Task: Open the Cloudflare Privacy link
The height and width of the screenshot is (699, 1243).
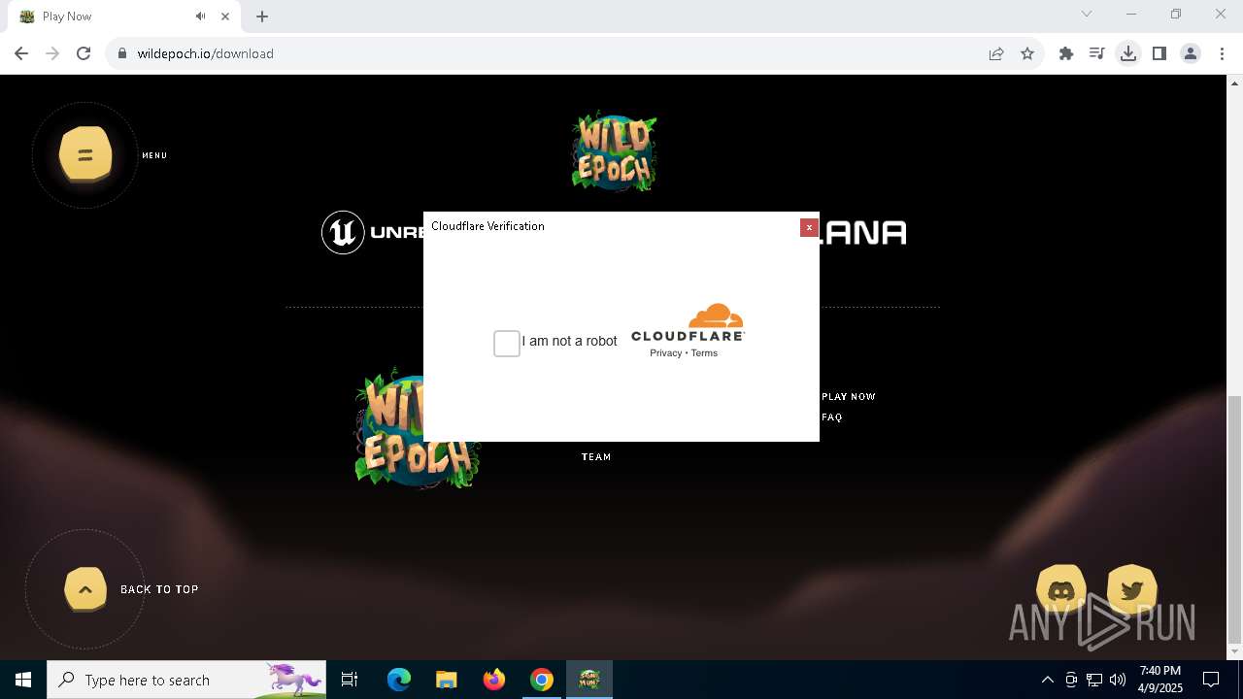Action: [665, 353]
